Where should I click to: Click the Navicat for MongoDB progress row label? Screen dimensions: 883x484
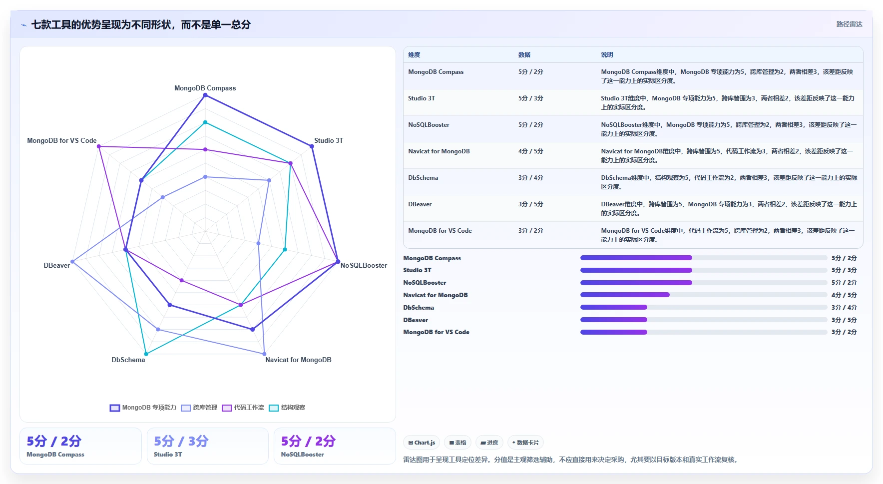436,295
